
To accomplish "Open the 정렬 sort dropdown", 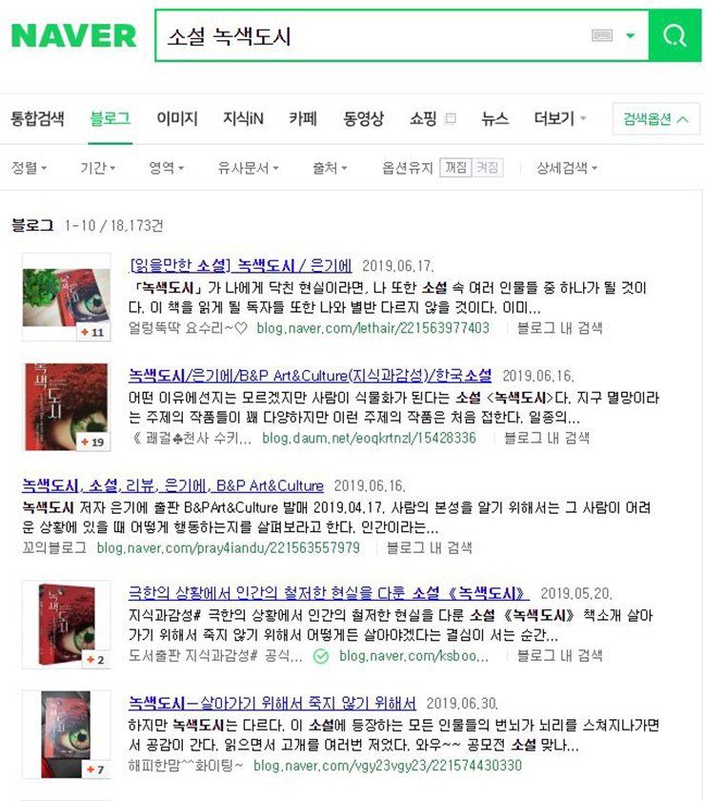I will (30, 168).
